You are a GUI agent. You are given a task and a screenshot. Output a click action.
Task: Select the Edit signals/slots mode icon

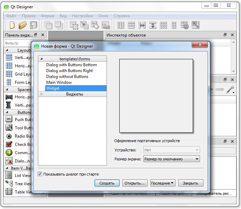(84, 25)
